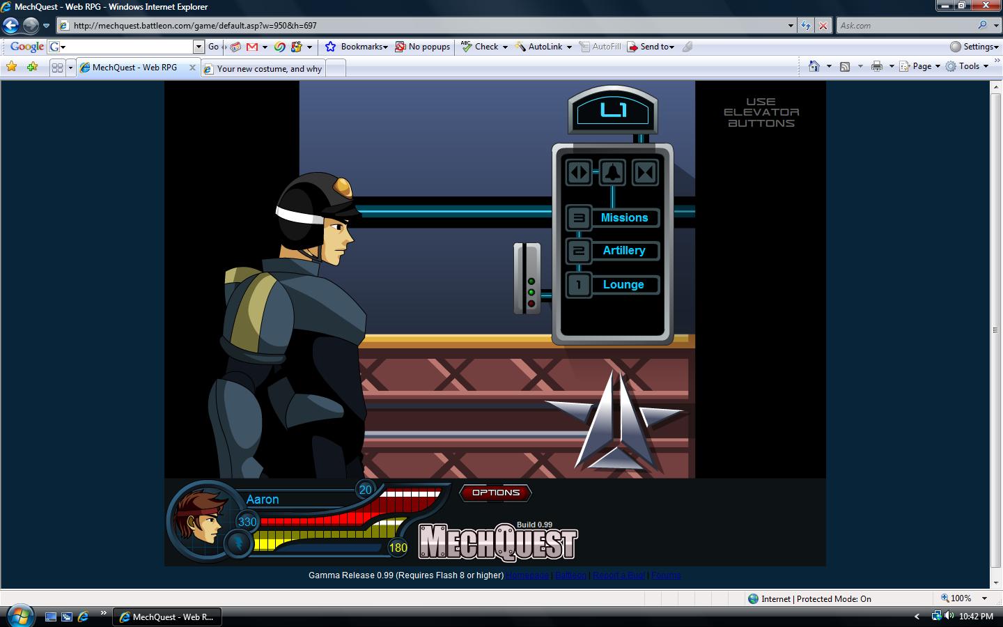The image size is (1003, 627).
Task: Click the Add to Favorites icon
Action: click(32, 67)
